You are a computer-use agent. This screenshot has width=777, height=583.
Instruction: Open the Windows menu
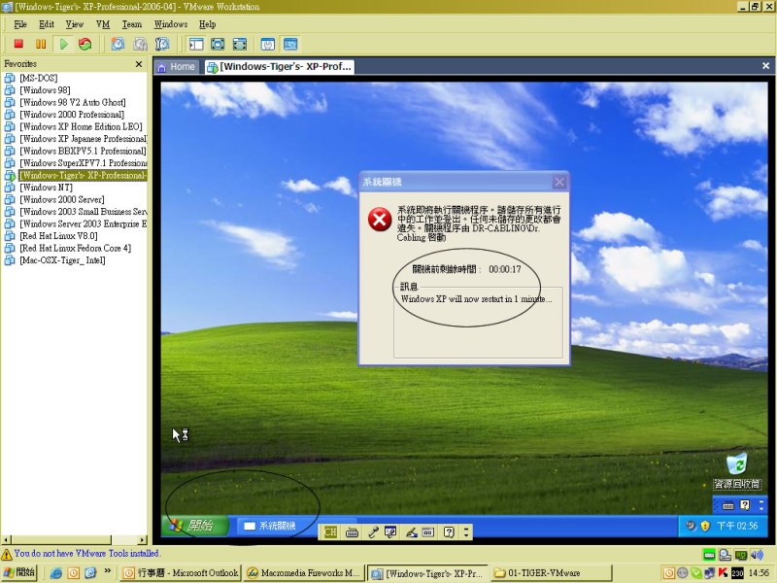click(171, 23)
